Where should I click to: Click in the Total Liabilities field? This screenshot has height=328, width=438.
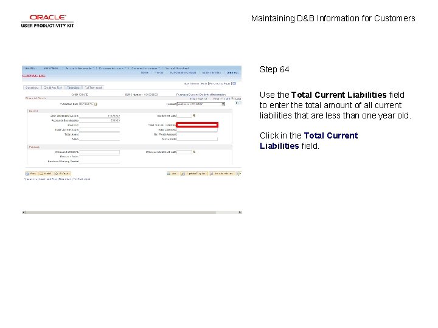click(197, 130)
